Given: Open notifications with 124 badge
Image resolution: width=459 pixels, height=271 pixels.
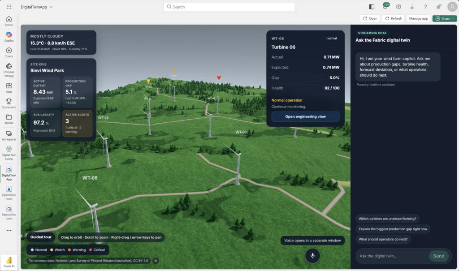Looking at the screenshot, I should pyautogui.click(x=385, y=6).
